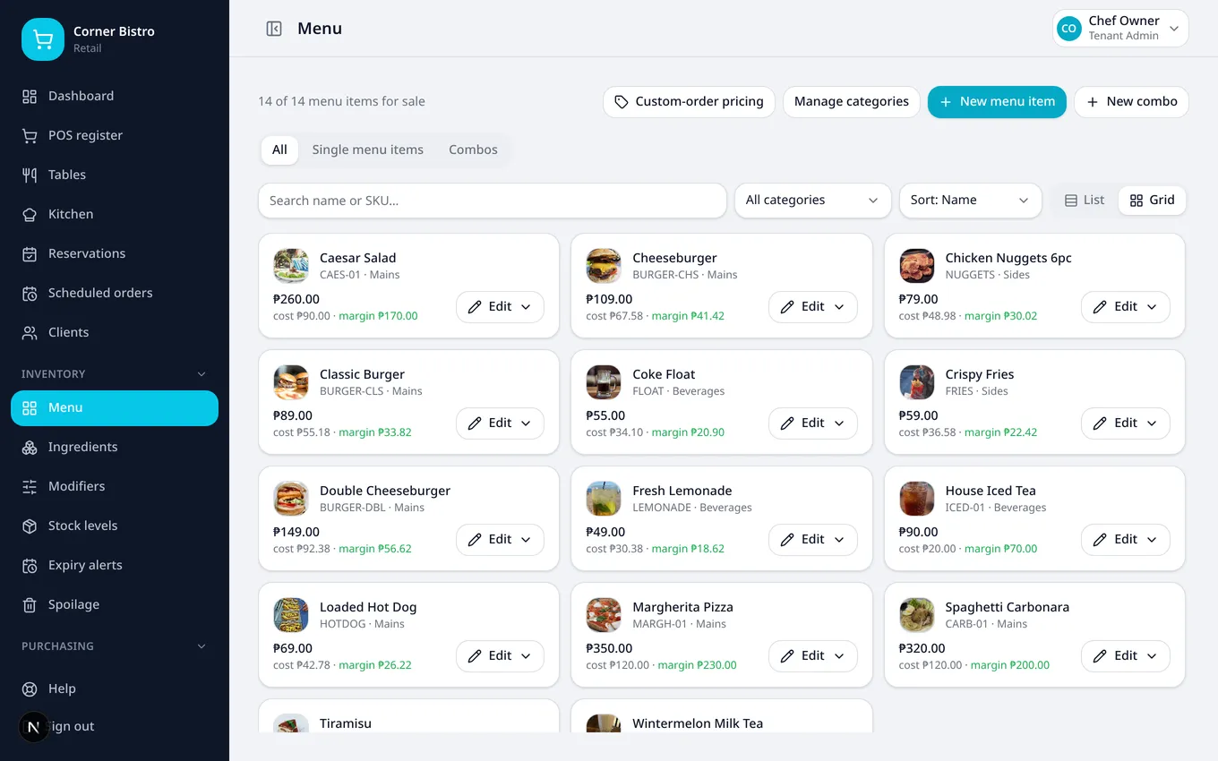Edit the Loaded Hot Dog item
This screenshot has width=1218, height=761.
[x=500, y=656]
